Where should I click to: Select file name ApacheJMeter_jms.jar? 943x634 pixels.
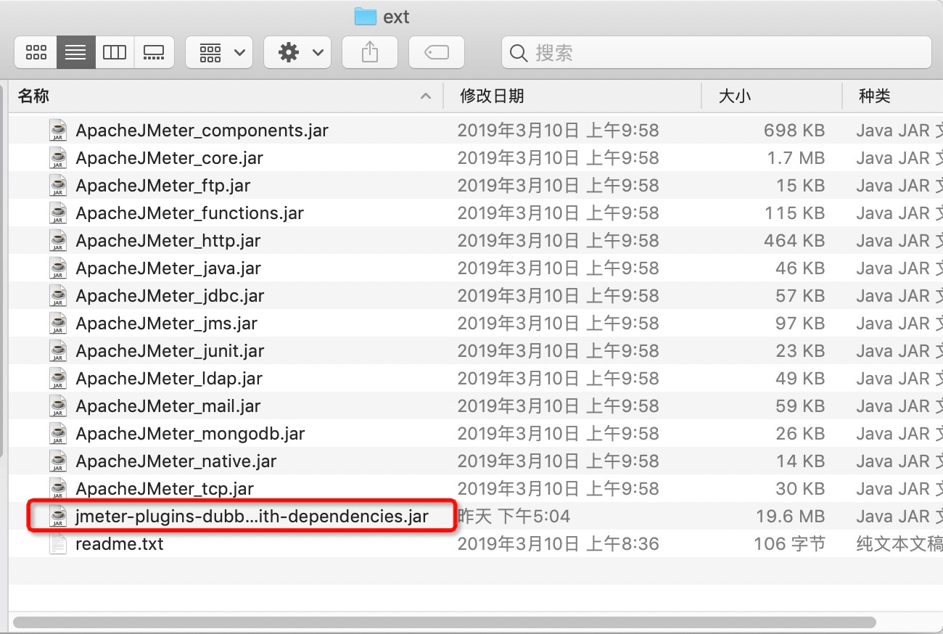[x=166, y=324]
